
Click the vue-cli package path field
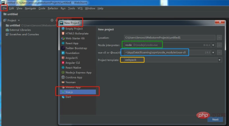tap(167, 52)
